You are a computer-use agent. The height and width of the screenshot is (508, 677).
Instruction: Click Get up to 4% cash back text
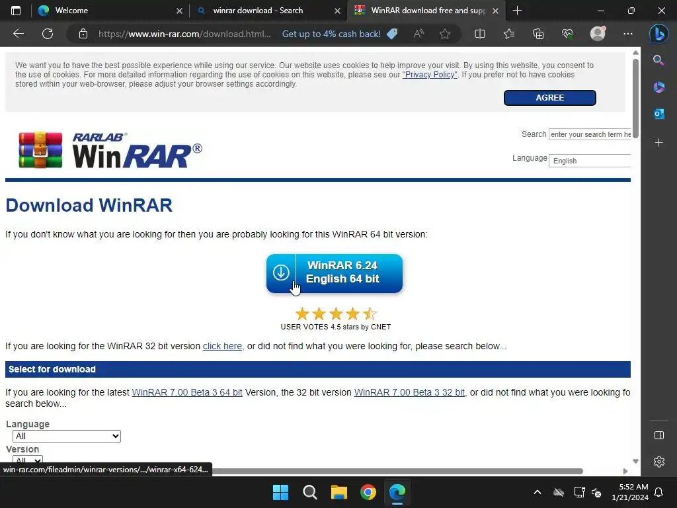tap(331, 34)
